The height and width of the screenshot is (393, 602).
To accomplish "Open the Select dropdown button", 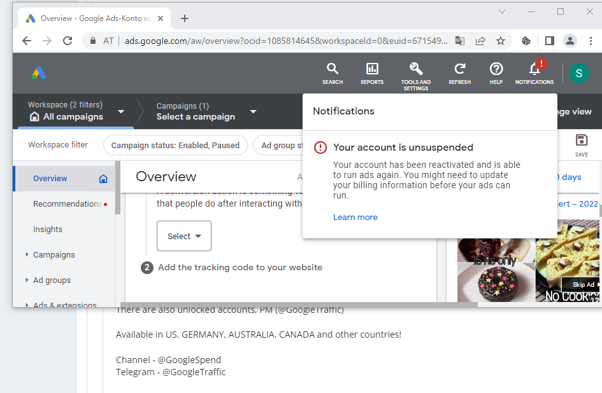I will [x=184, y=236].
